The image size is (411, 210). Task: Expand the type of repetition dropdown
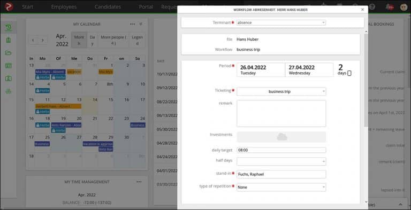tap(281, 187)
